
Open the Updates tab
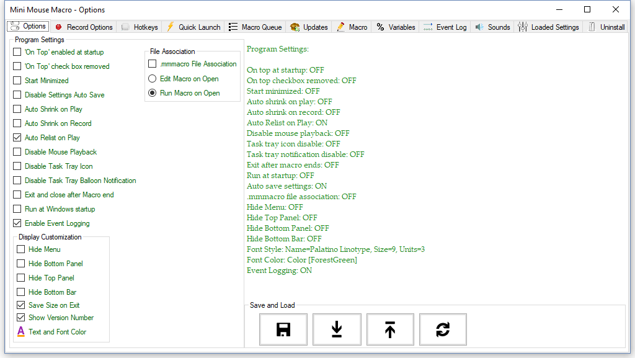click(x=309, y=27)
